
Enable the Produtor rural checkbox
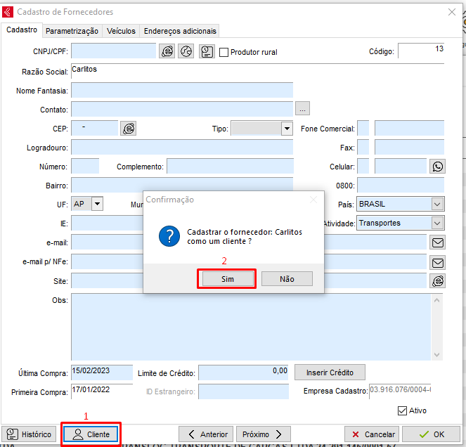[x=224, y=52]
